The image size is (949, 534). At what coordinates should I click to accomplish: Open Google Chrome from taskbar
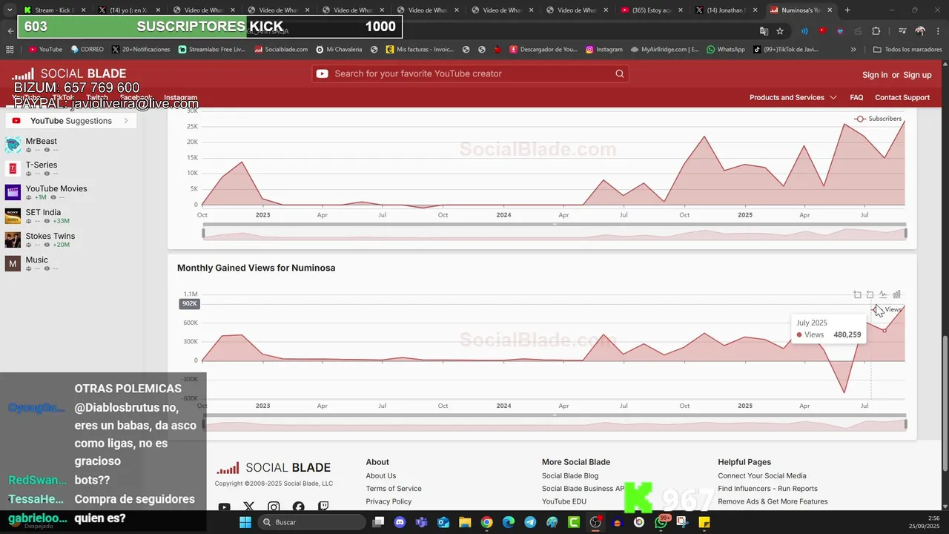(486, 522)
